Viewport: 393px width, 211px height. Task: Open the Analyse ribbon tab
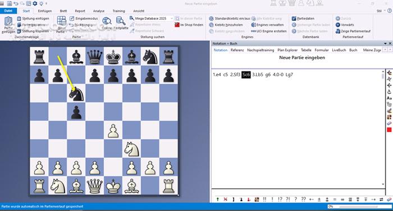[98, 11]
